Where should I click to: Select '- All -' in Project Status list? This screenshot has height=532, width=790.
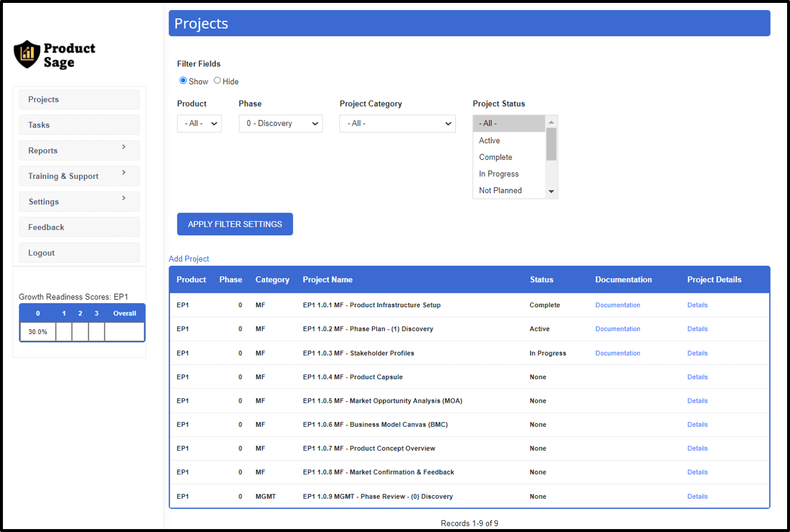pos(509,123)
